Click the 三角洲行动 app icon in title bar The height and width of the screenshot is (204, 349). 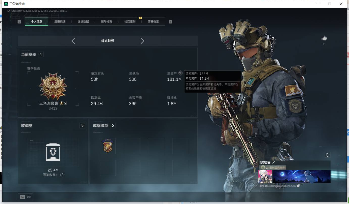click(6, 4)
